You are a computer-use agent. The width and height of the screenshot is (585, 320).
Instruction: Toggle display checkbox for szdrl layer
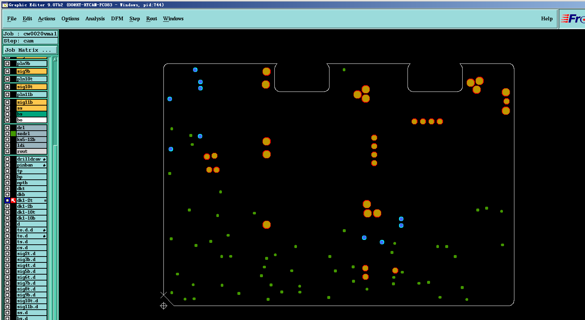(x=7, y=134)
